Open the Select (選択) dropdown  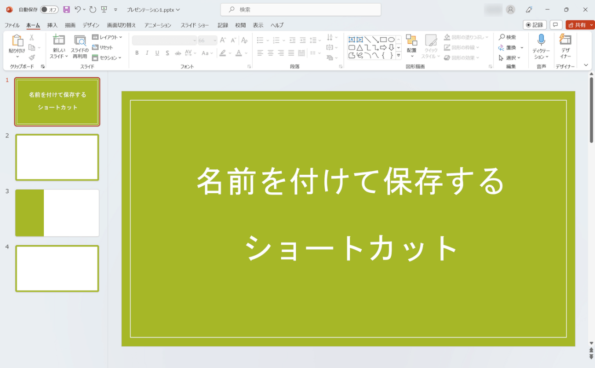coord(510,58)
